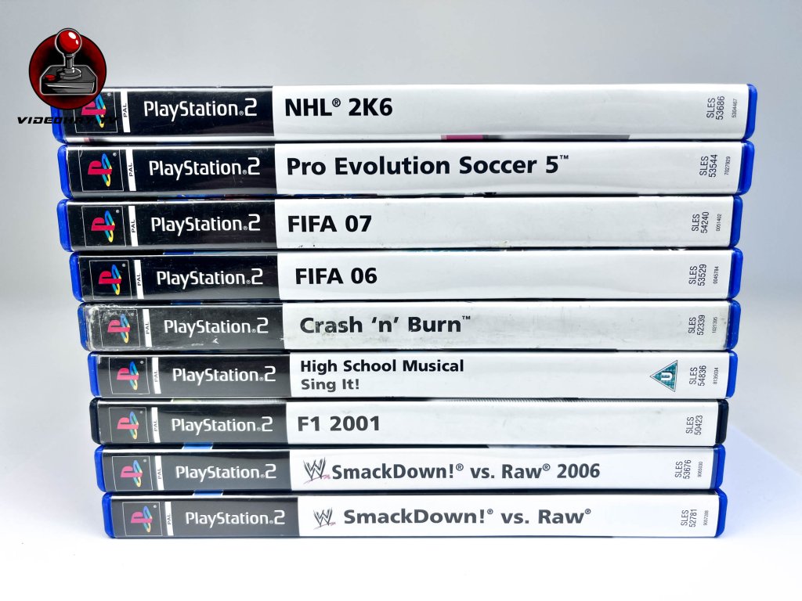
Task: Click the PlayStation logo on Crash 'n' Burn spine
Action: 119,328
